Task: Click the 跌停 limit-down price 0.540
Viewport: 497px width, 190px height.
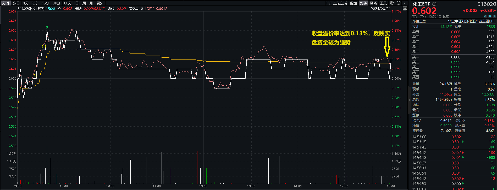Action: [490, 115]
